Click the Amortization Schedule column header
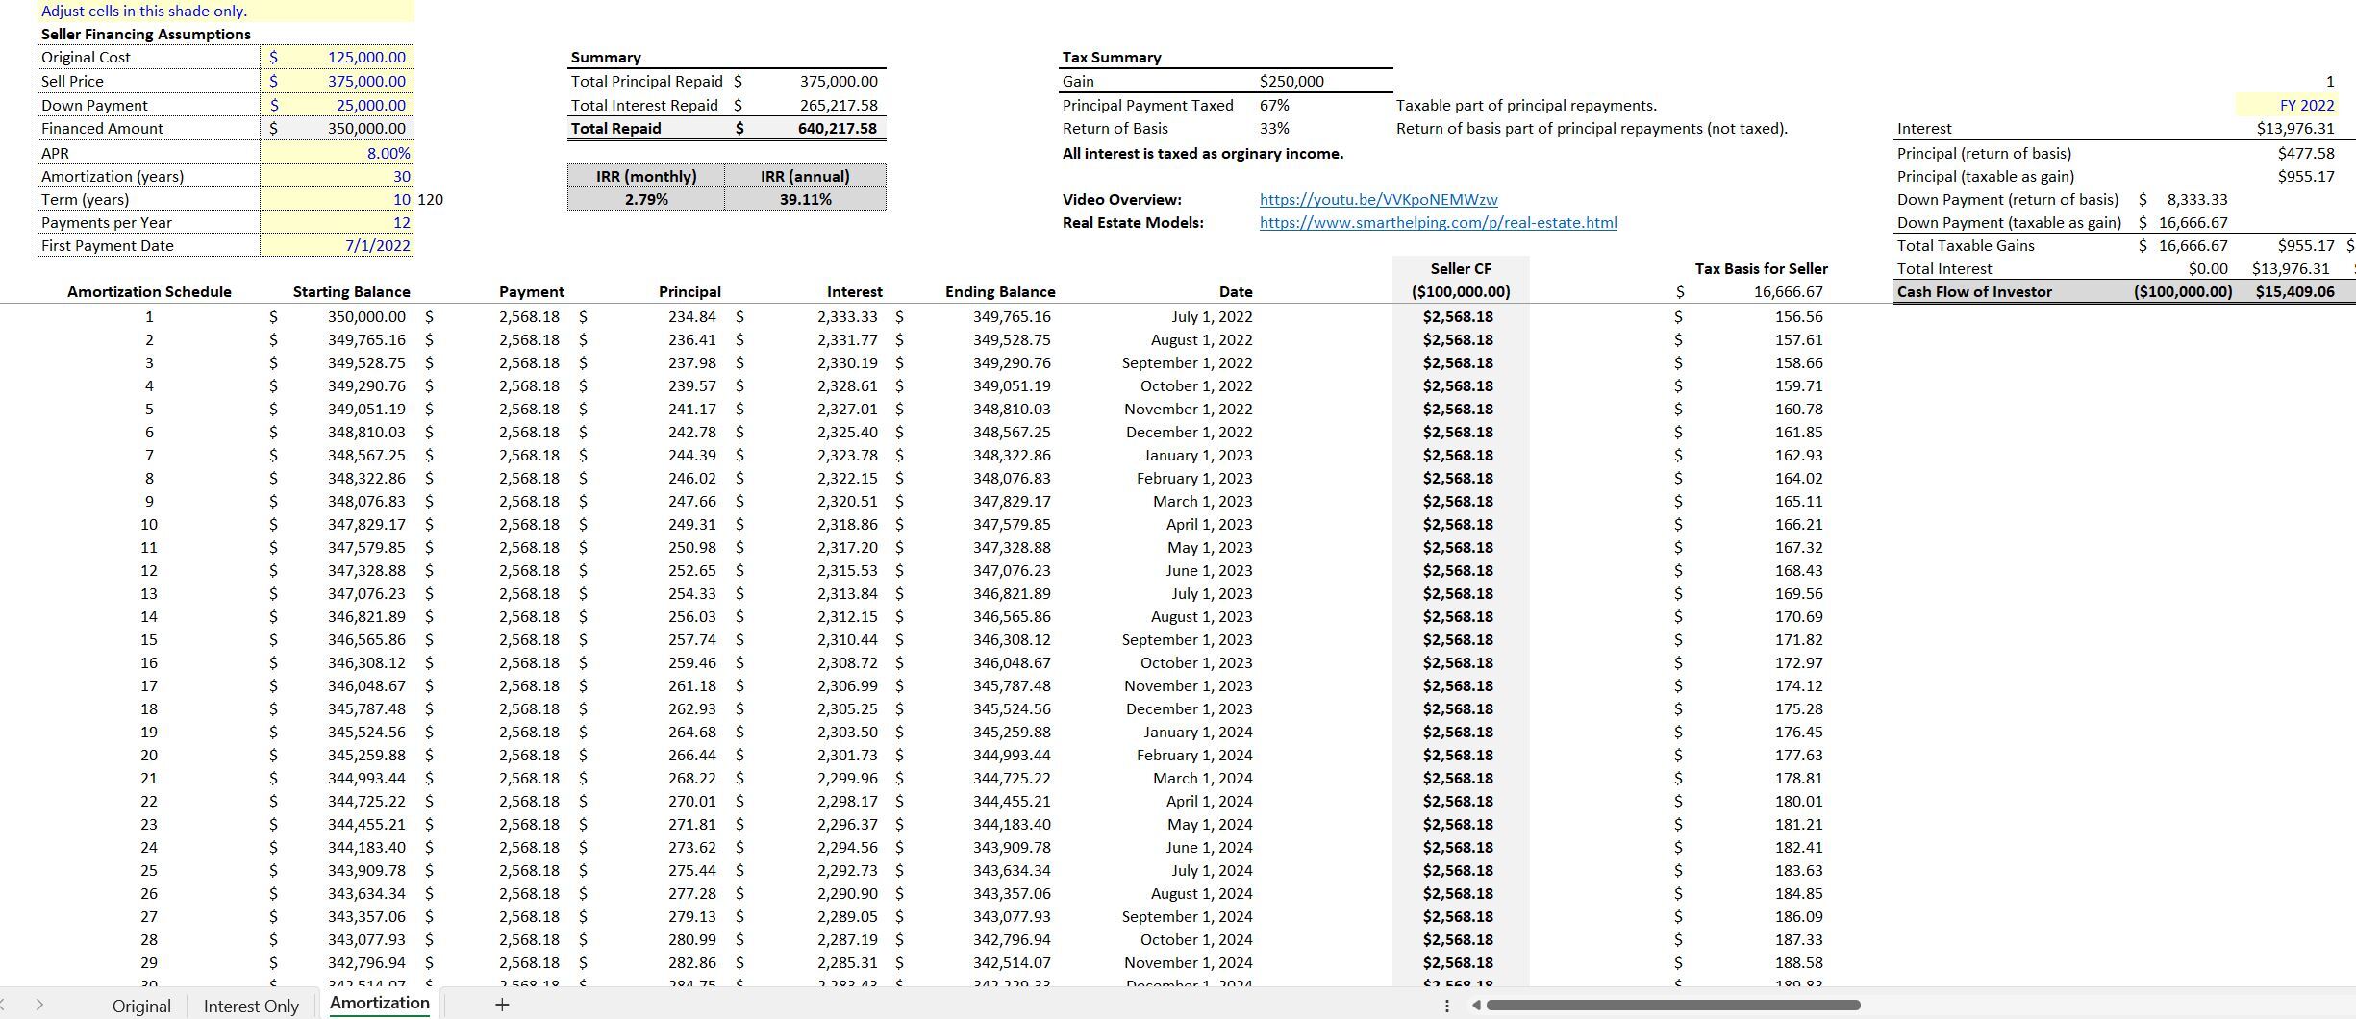Viewport: 2356px width, 1019px height. [149, 291]
